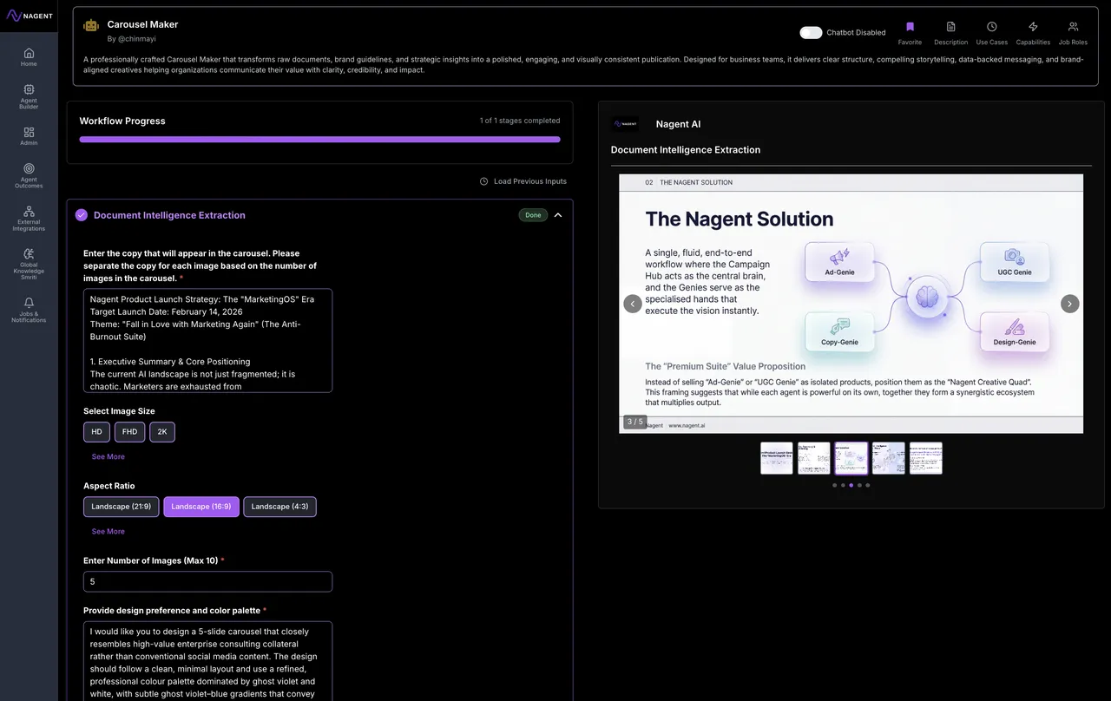The height and width of the screenshot is (701, 1111).
Task: Click the Document Intelligence Extraction checkmark icon
Action: (82, 215)
